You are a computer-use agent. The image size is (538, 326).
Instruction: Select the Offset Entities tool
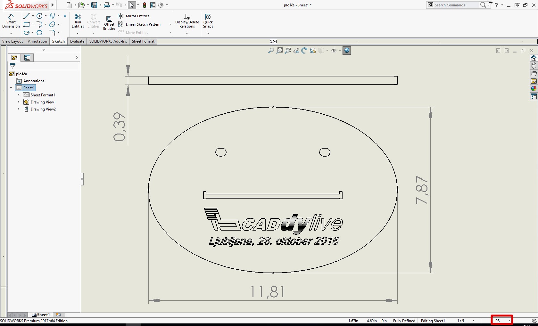(109, 22)
